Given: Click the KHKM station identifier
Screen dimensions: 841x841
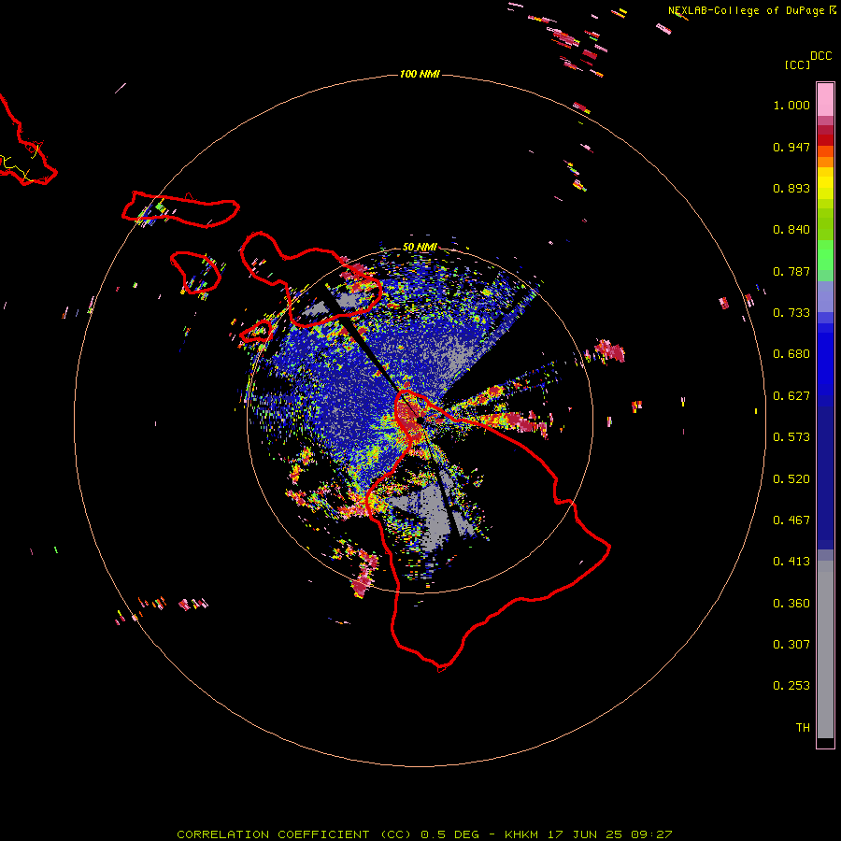Looking at the screenshot, I should (x=521, y=834).
